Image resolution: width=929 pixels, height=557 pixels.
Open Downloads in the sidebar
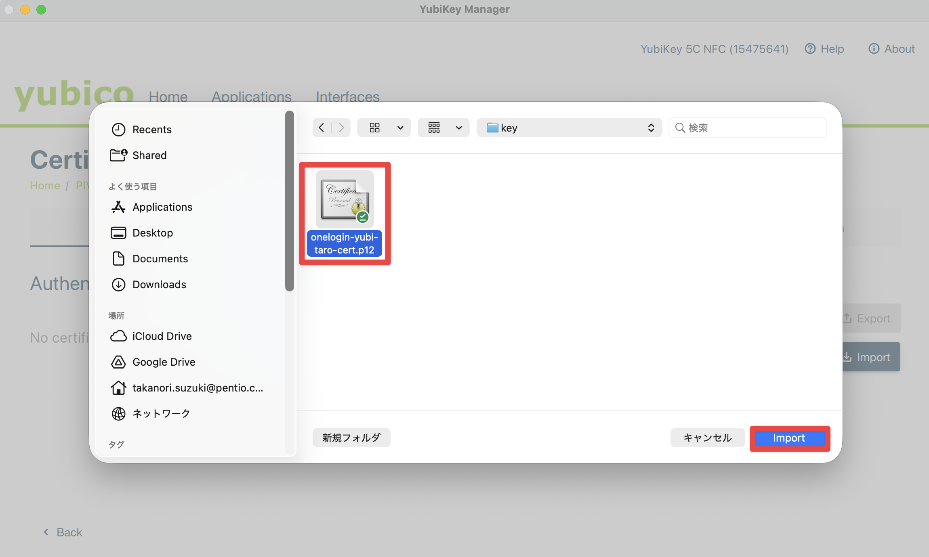click(159, 284)
